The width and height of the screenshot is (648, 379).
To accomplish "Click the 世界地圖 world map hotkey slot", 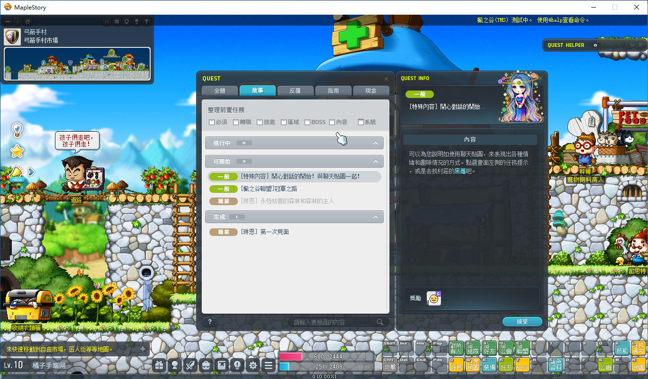I will click(x=473, y=364).
